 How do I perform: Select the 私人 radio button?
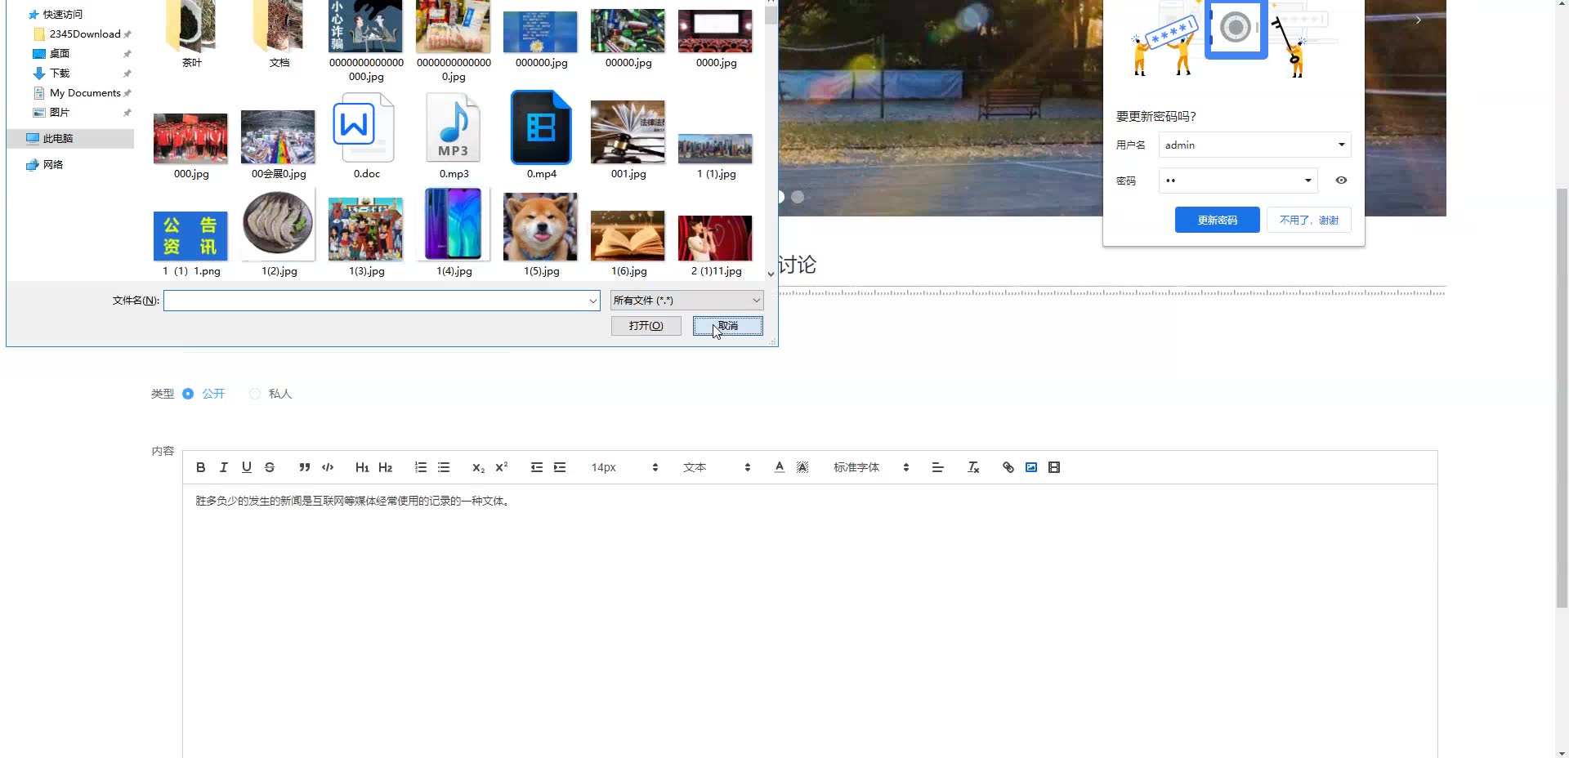(254, 393)
